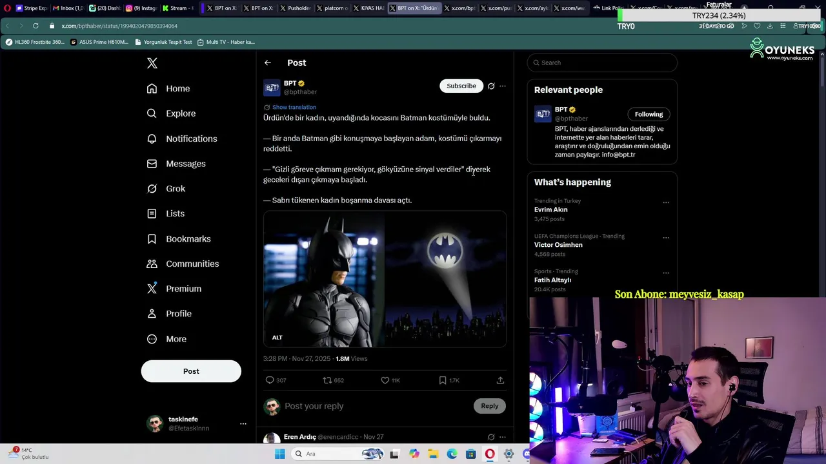The height and width of the screenshot is (464, 826).
Task: Click the Profile person icon
Action: tap(152, 313)
